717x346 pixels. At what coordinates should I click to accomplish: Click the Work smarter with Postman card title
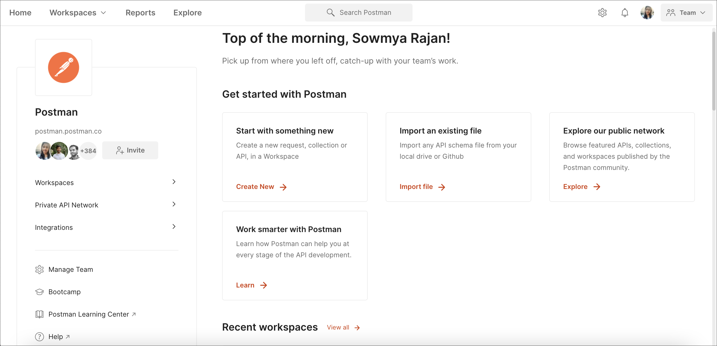tap(289, 229)
